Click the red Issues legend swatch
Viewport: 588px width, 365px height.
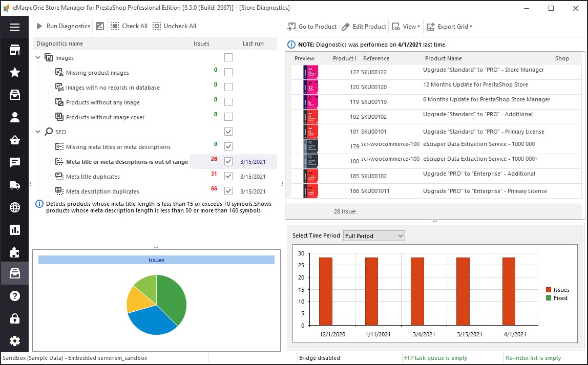tap(549, 290)
